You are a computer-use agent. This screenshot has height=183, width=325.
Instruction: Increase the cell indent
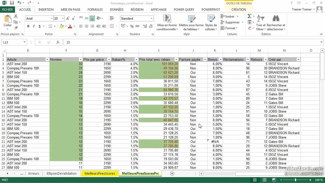click(104, 26)
